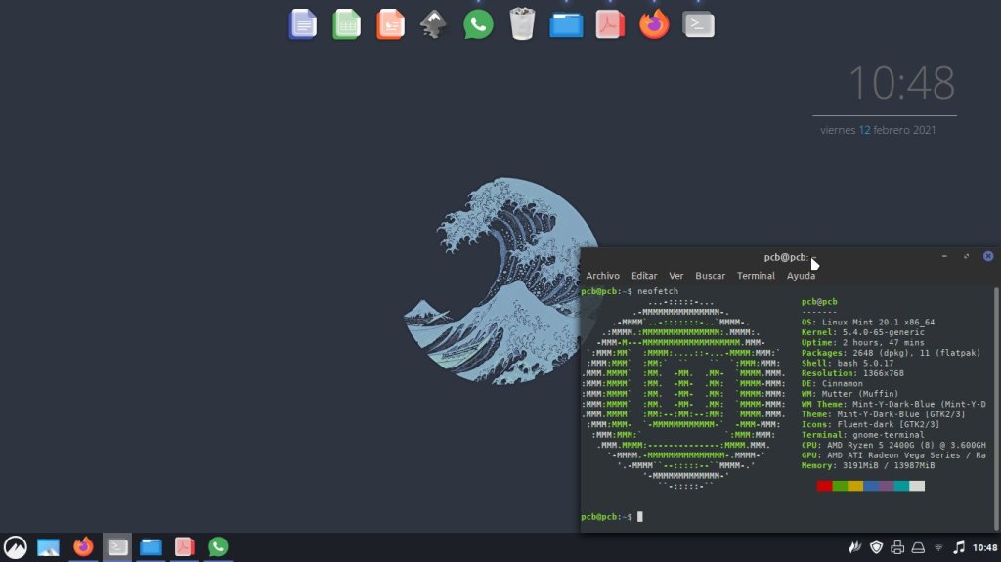Switch to Firefox window in taskbar
The image size is (1001, 562).
point(83,547)
